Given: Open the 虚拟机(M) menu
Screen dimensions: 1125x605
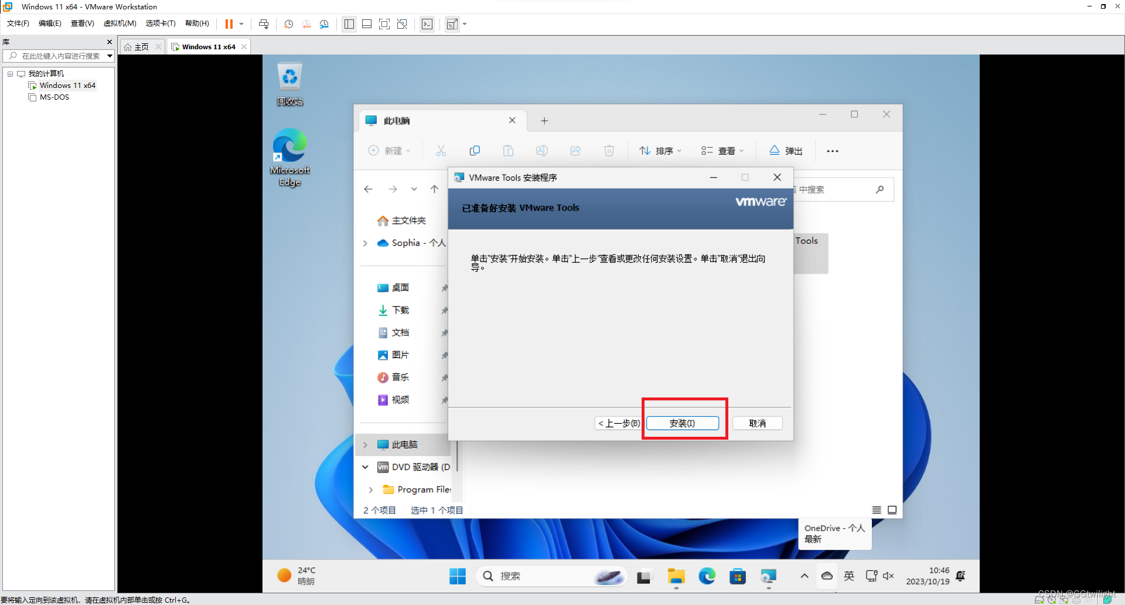Looking at the screenshot, I should (x=120, y=23).
